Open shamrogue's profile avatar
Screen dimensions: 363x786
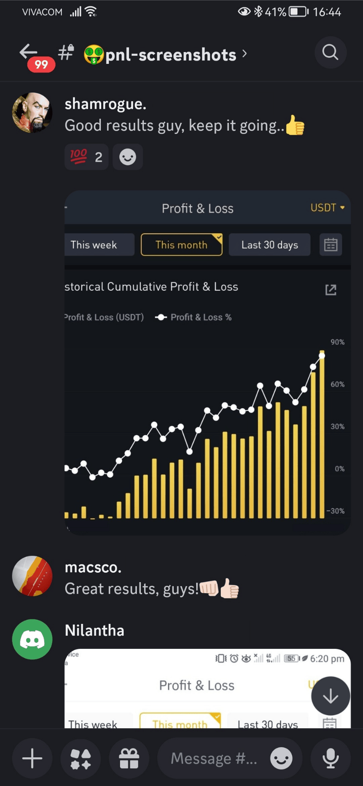[x=32, y=113]
